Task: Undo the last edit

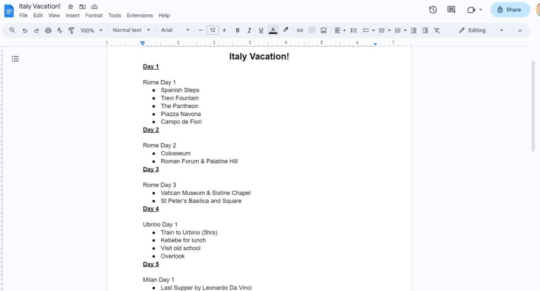Action: [24, 30]
